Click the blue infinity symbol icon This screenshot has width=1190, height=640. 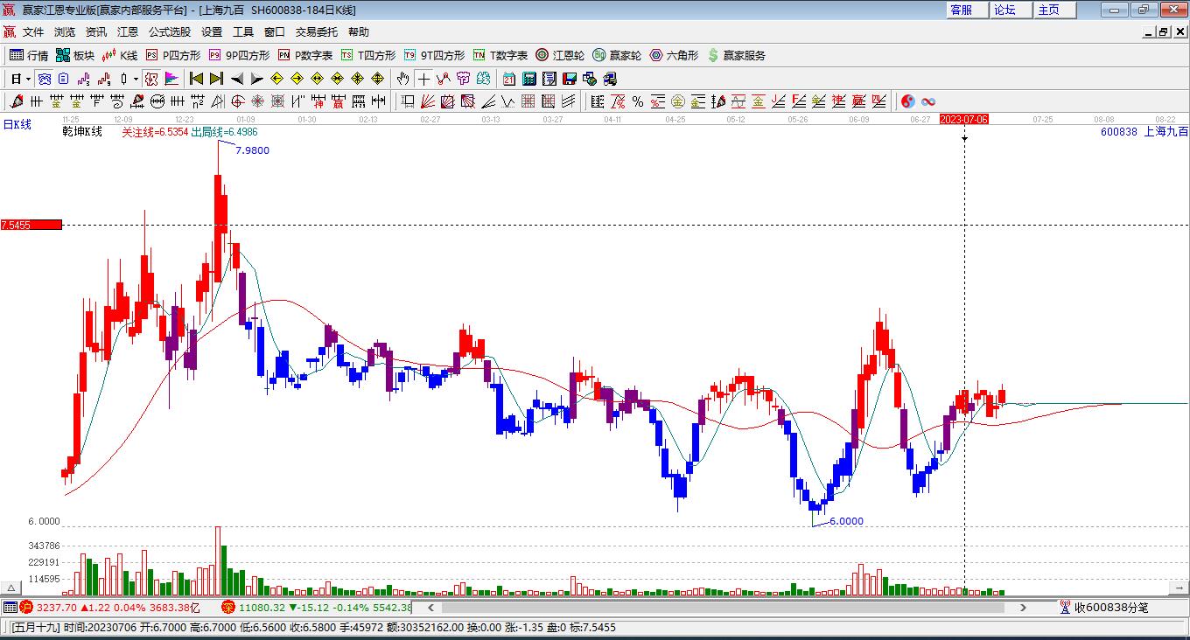click(x=928, y=101)
